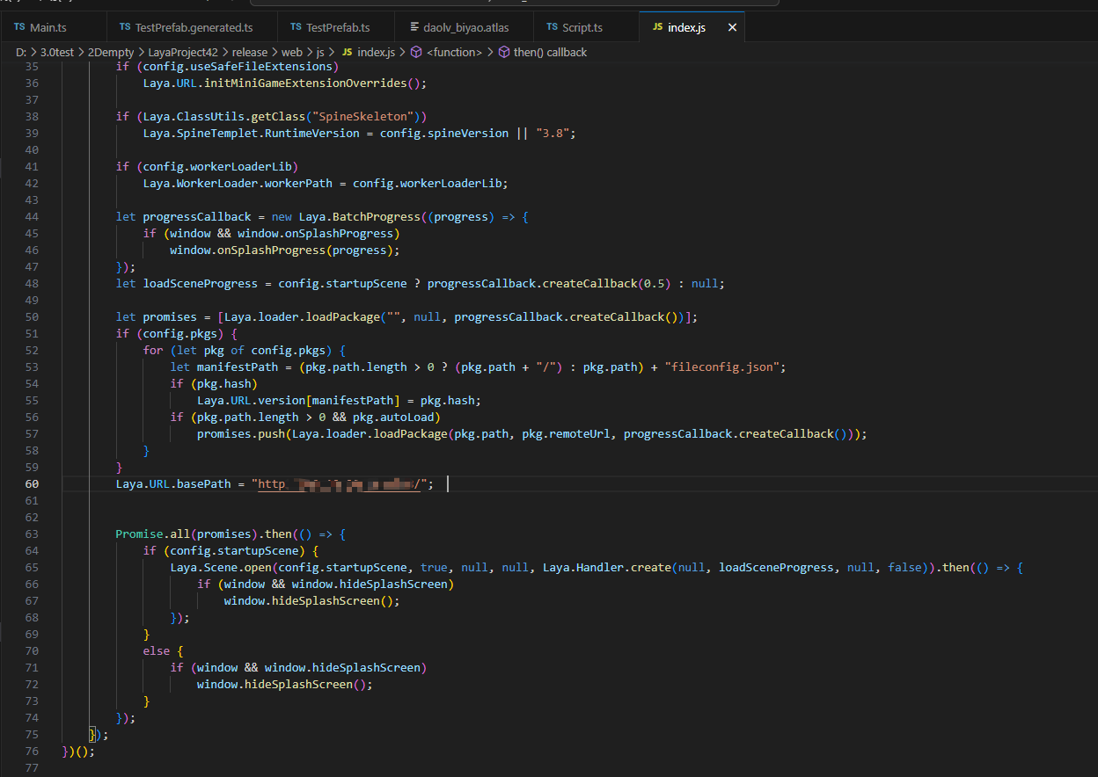Image resolution: width=1098 pixels, height=777 pixels.
Task: Expand the LayaProject42 breadcrumb folder
Action: pos(184,53)
